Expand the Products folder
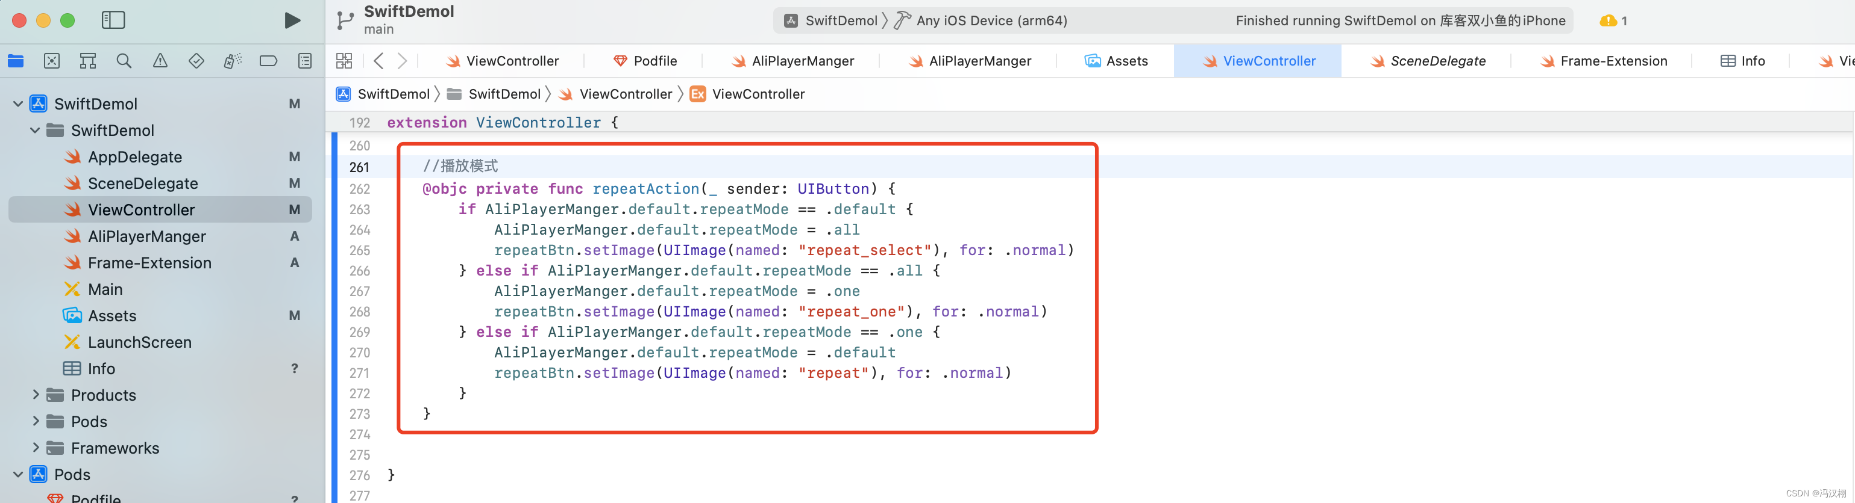Screen dimensions: 1855x503 tap(36, 395)
